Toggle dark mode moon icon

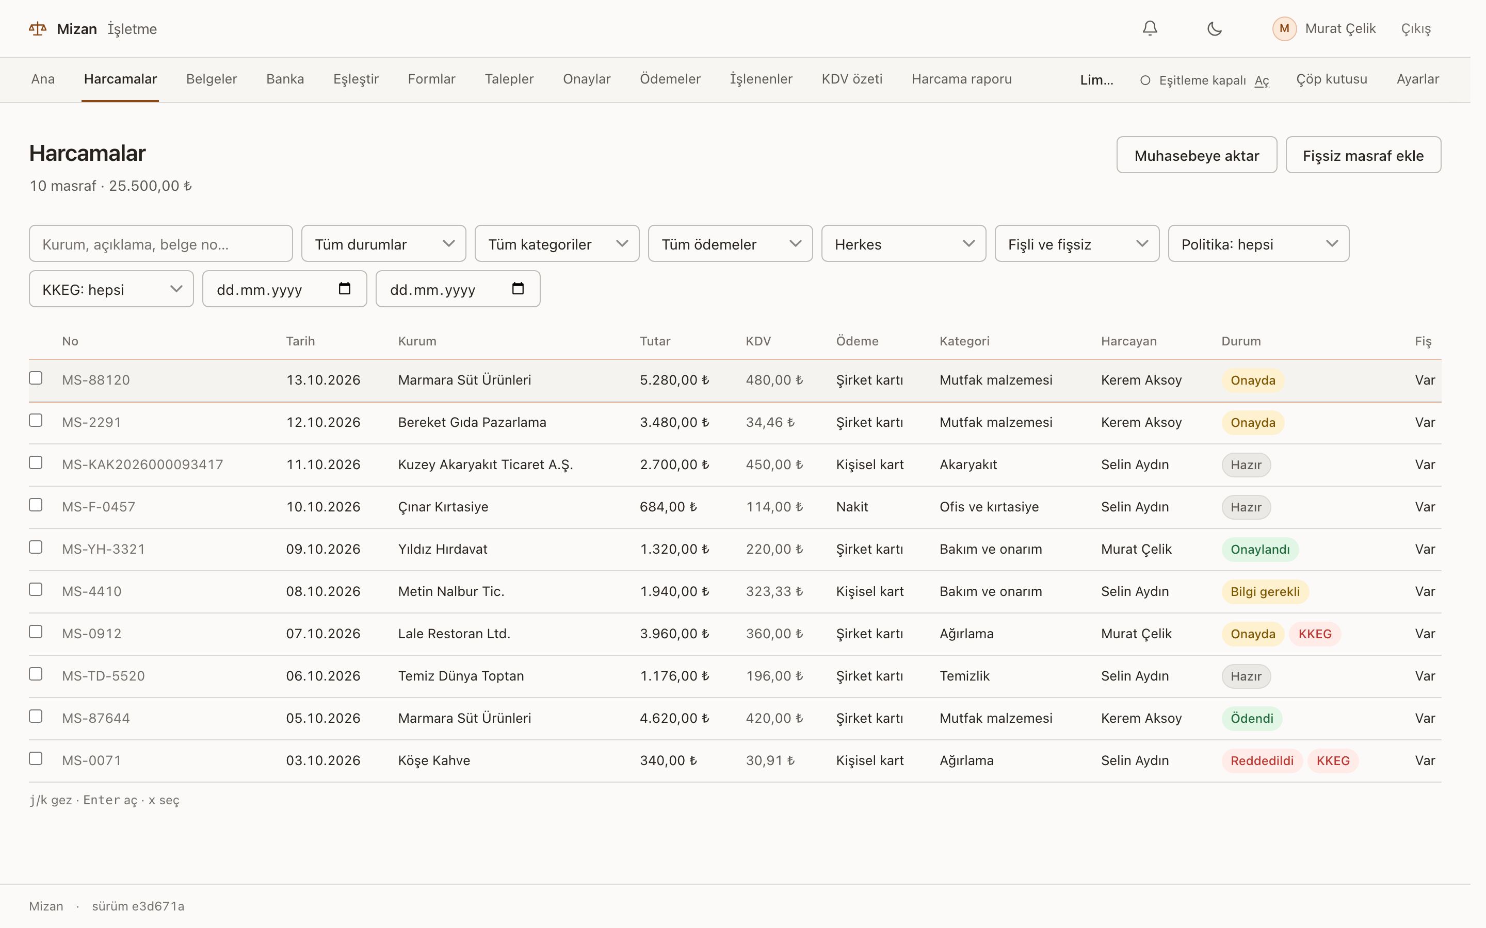[1214, 29]
